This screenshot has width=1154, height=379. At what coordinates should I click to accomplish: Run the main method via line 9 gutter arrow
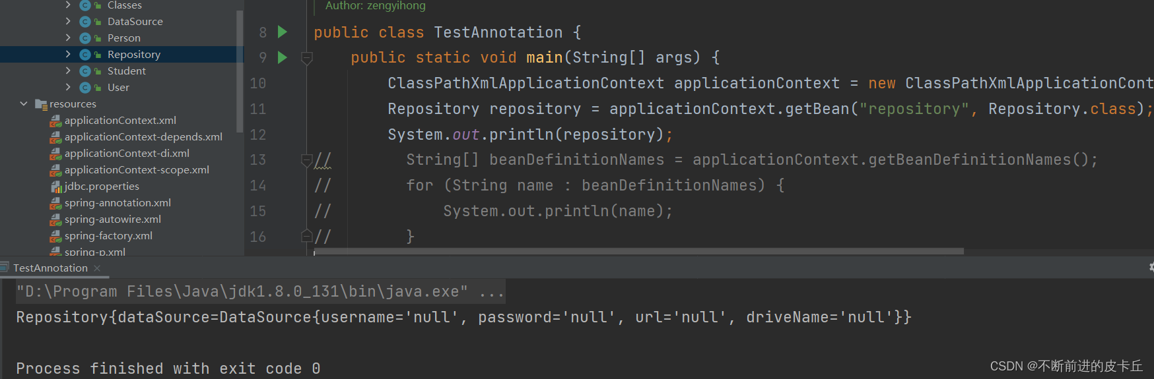283,57
